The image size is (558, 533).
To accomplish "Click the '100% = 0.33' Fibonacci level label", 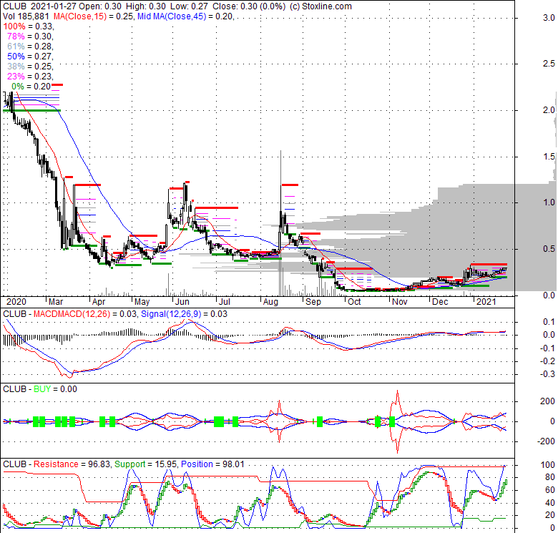I will tap(28, 26).
